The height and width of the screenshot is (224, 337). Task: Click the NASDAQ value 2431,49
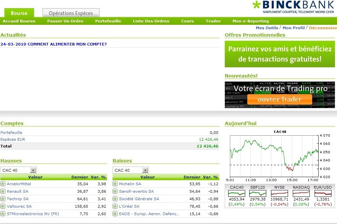click(301, 199)
